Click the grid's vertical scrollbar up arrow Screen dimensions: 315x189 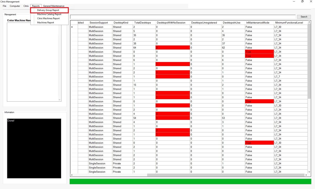click(309, 22)
